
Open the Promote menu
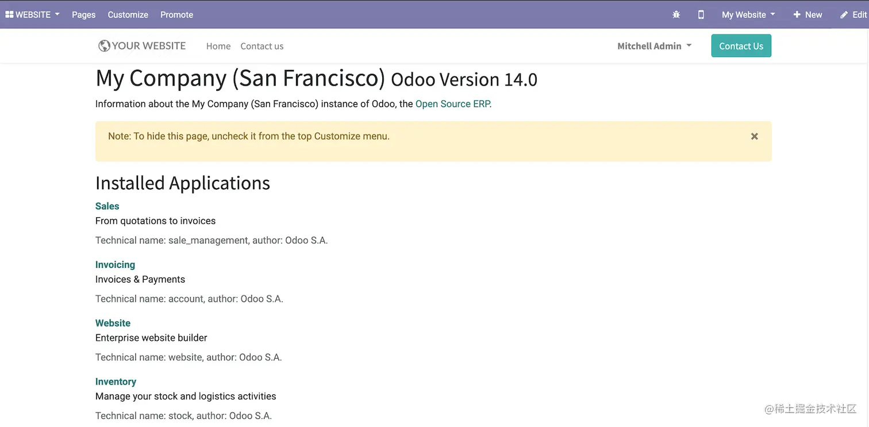click(176, 14)
